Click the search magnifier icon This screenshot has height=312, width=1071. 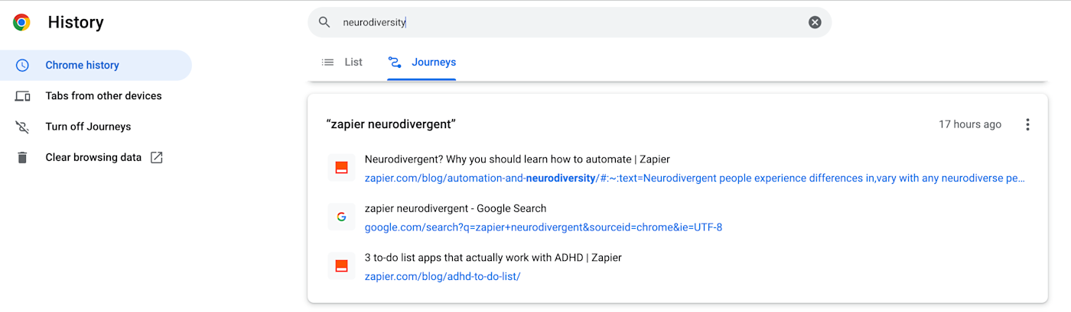click(x=324, y=22)
